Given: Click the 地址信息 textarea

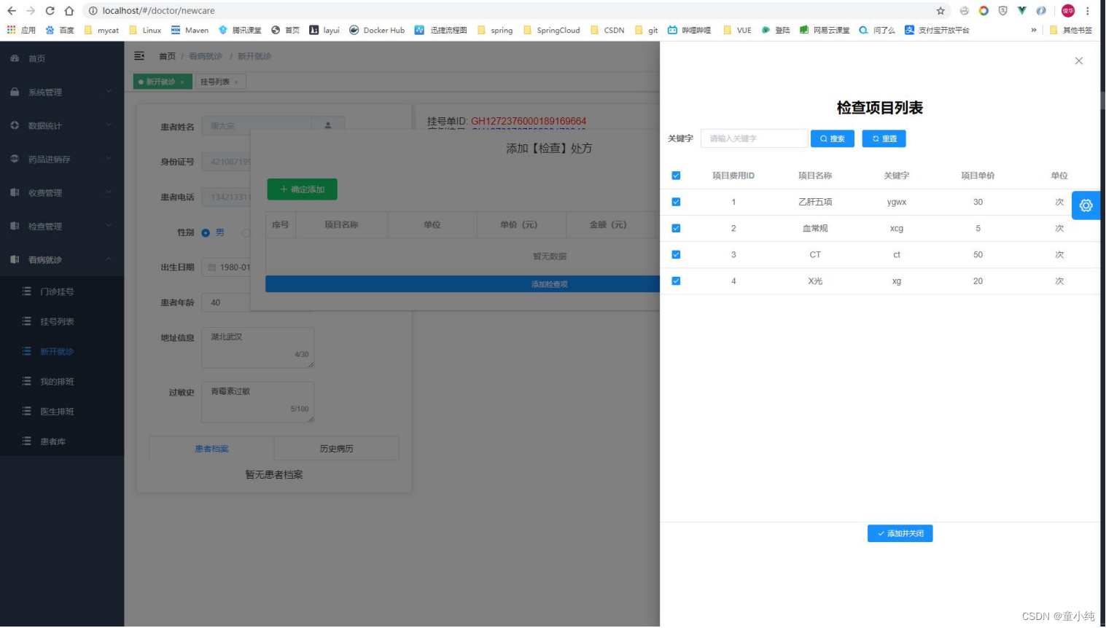Looking at the screenshot, I should point(258,348).
